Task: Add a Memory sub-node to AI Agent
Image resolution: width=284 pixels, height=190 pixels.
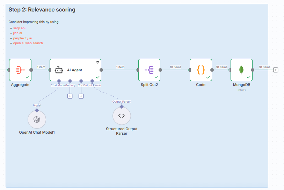Action: click(x=70, y=96)
